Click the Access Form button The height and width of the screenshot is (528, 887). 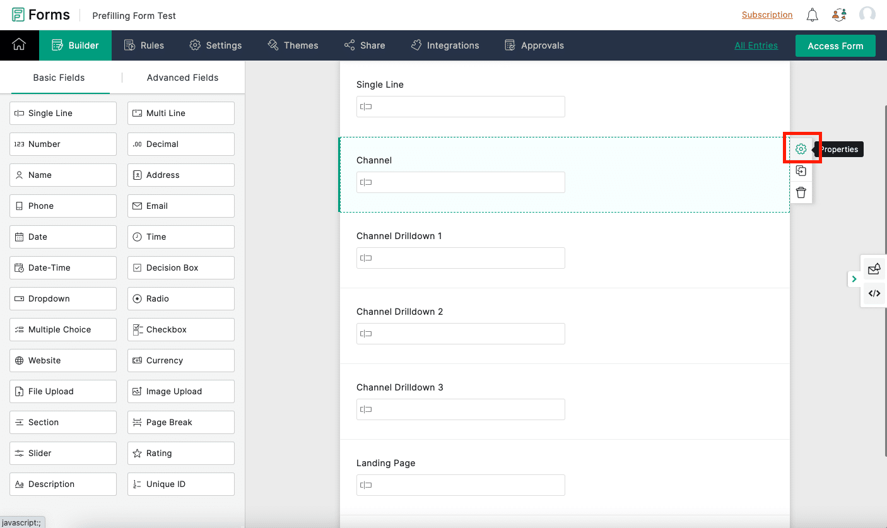(x=835, y=45)
